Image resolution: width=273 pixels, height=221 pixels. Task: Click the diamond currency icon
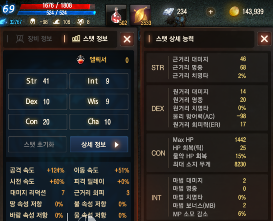(x=168, y=12)
